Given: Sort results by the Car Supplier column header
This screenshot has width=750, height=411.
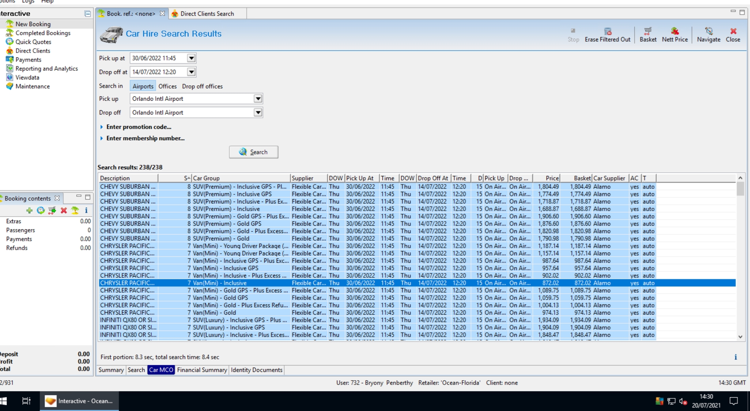Looking at the screenshot, I should click(610, 178).
